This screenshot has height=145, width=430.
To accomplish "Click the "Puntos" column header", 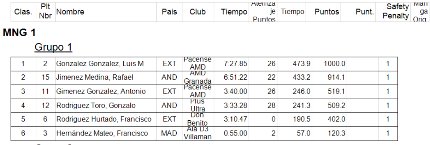I will tap(327, 12).
